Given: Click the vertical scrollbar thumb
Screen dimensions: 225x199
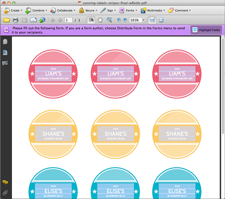Looking at the screenshot, I should click(x=223, y=86).
